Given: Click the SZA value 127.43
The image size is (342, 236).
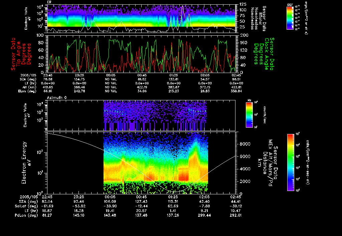Looking at the screenshot, I should (142, 202).
